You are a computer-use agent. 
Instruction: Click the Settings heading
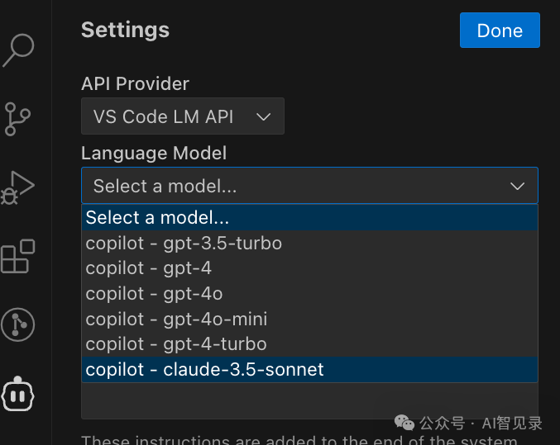125,31
